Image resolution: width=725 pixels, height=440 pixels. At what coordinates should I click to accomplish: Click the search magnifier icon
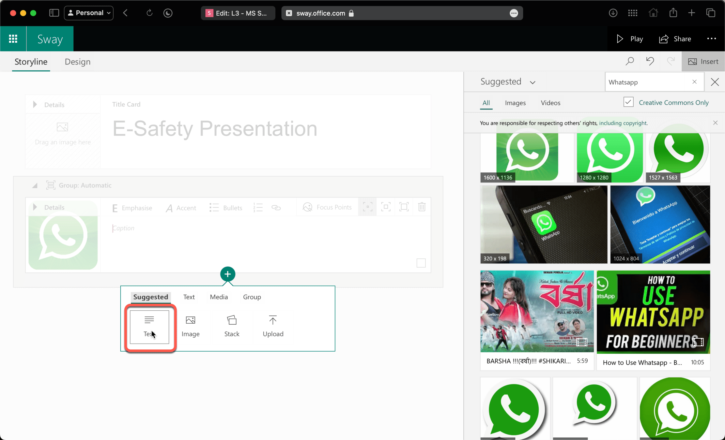[x=630, y=61]
